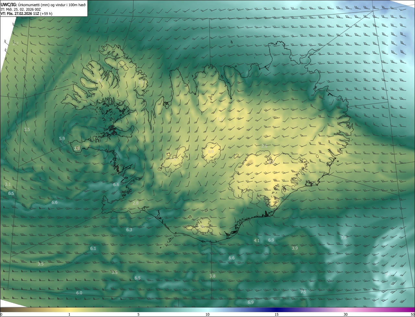The image size is (415, 317).
Task: Click the 50 tick on the color scale
Action: [413, 314]
